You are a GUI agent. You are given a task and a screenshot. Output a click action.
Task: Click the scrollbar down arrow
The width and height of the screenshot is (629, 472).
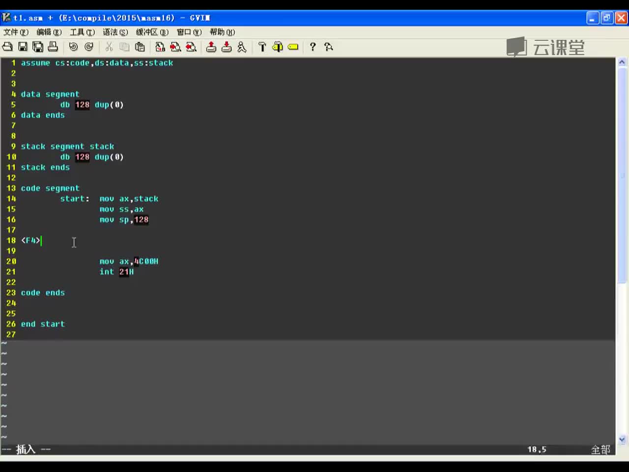pyautogui.click(x=622, y=440)
